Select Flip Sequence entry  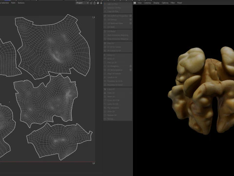tap(118, 108)
